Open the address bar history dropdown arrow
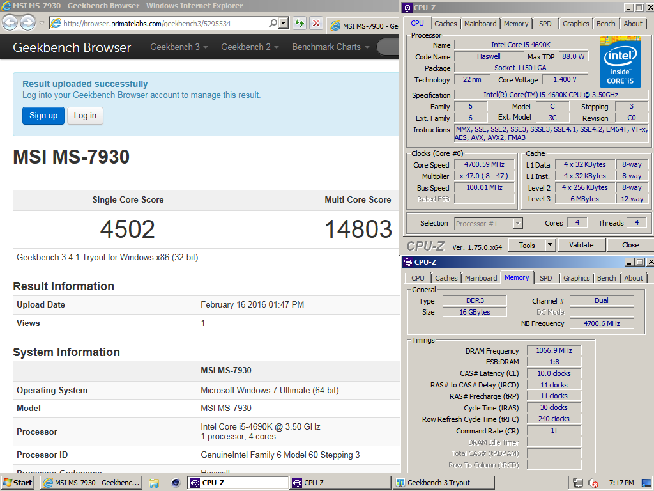 tap(284, 24)
